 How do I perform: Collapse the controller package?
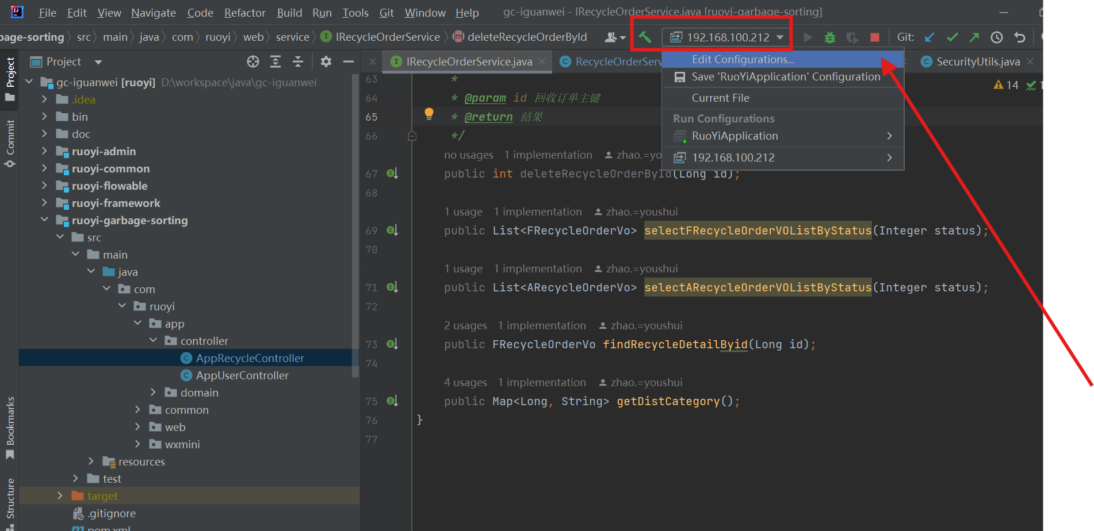coord(153,341)
